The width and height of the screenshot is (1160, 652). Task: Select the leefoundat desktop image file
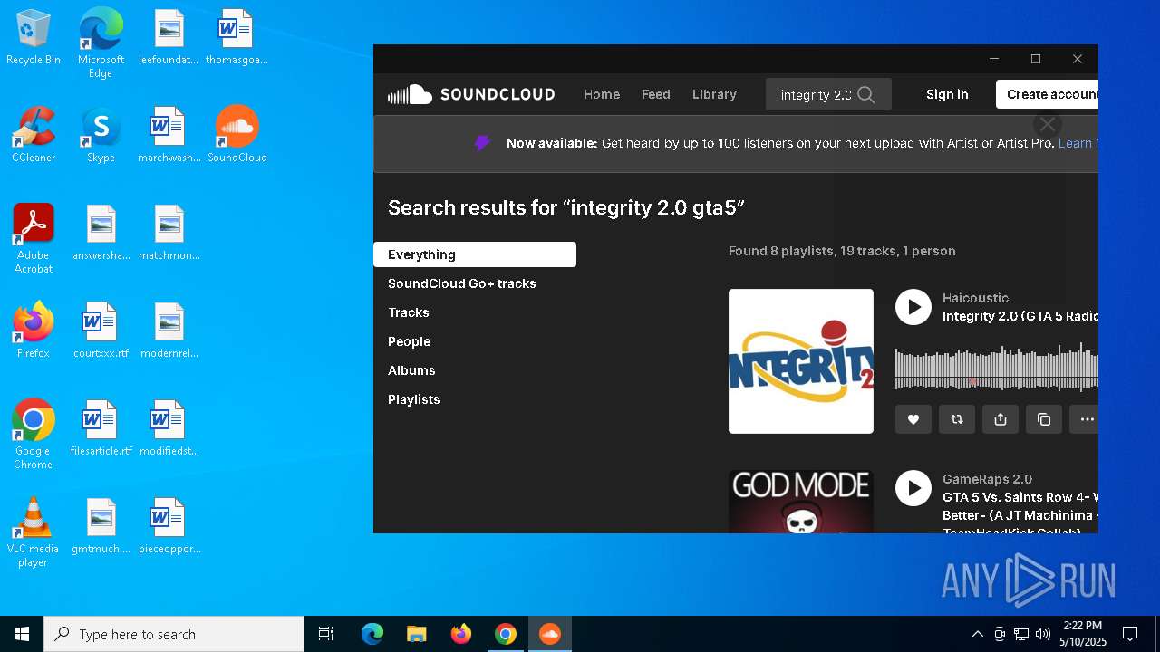click(169, 38)
